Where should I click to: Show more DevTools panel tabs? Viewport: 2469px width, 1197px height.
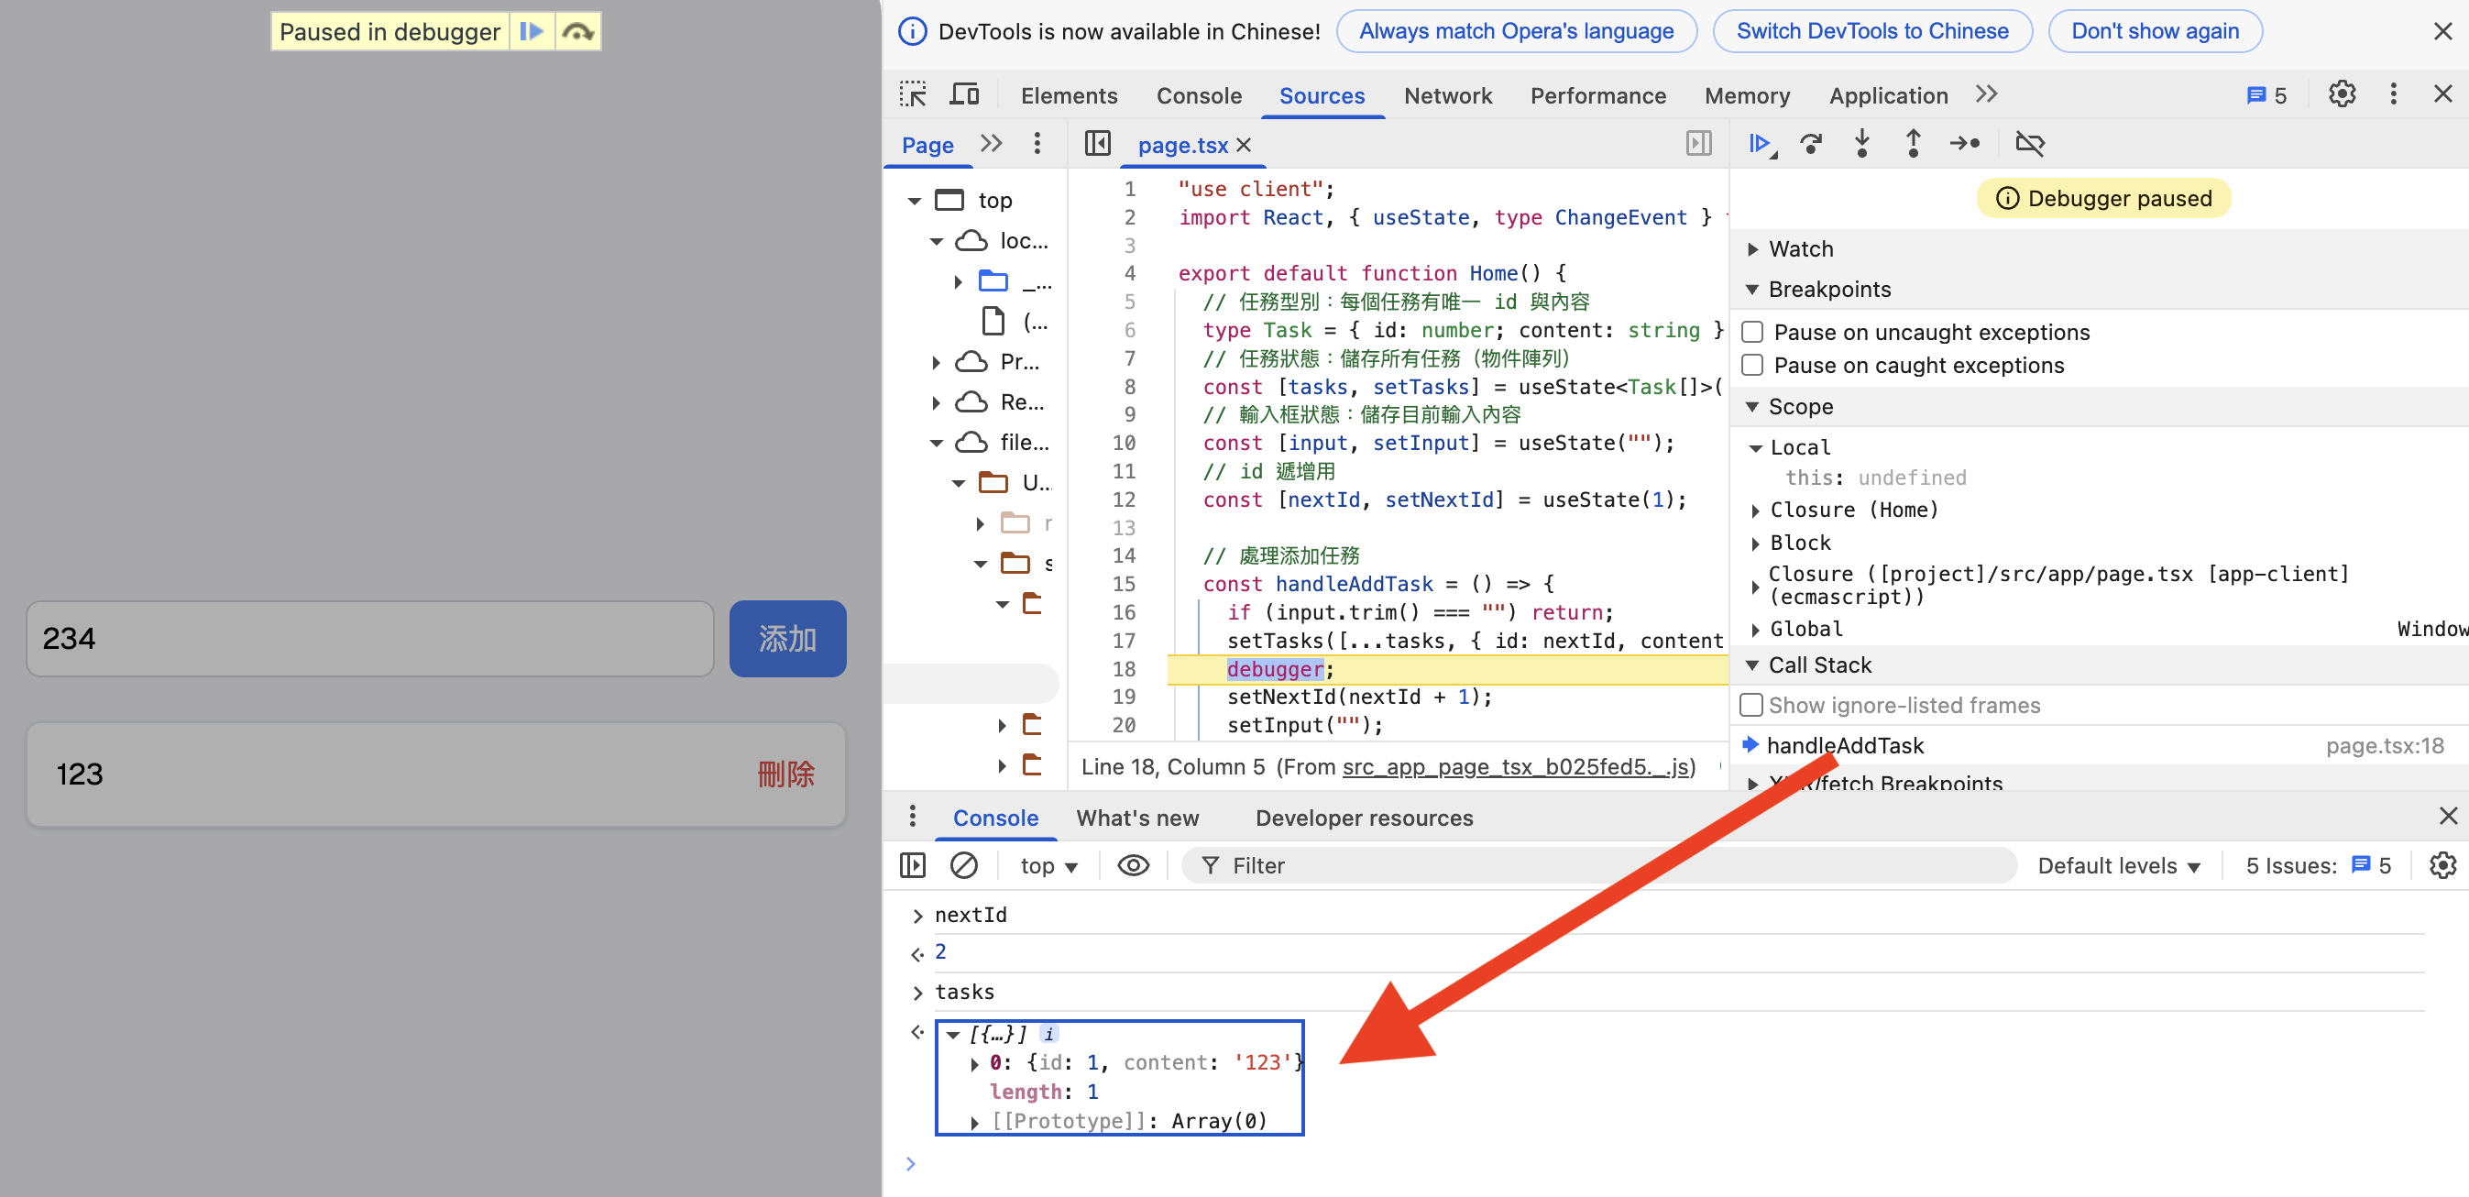coord(1986,93)
